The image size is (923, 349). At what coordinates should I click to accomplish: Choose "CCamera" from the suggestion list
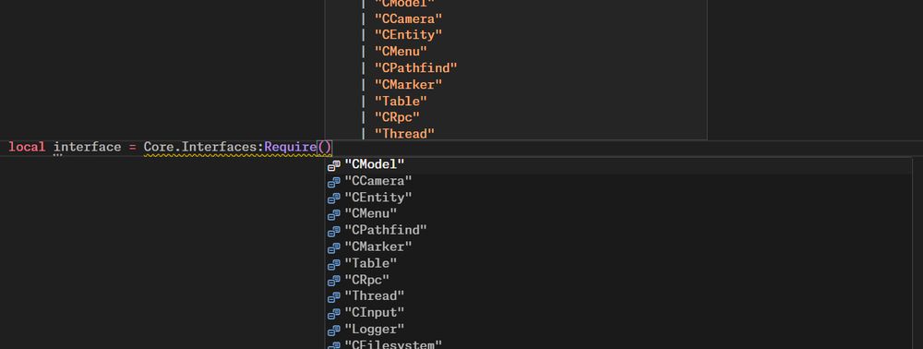click(618, 181)
